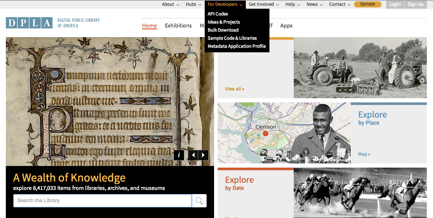Expand the Help dropdown menu
Viewport: 433px width, 218px height.
pyautogui.click(x=293, y=4)
